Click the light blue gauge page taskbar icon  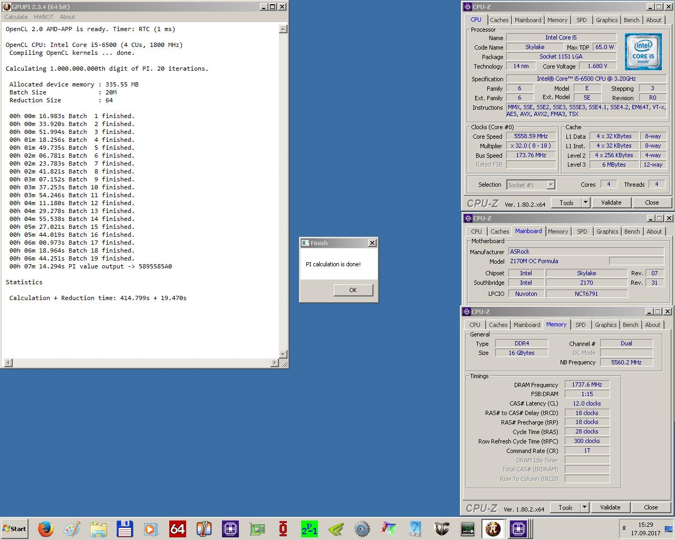pyautogui.click(x=414, y=528)
